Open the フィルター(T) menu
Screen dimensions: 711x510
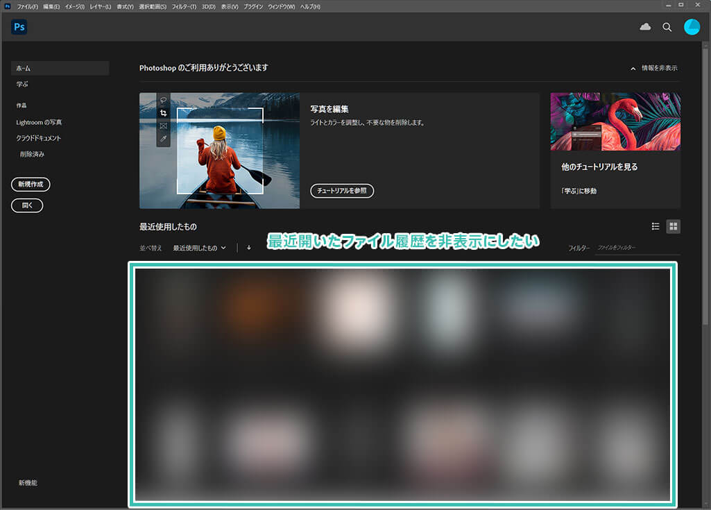[x=184, y=7]
